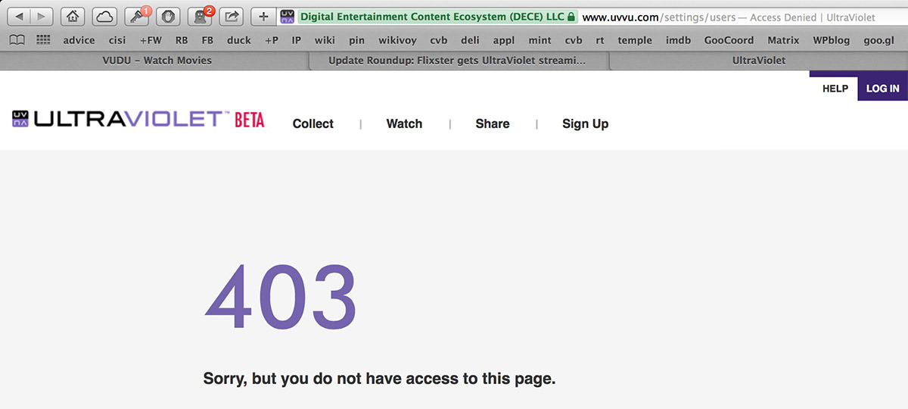Screen dimensions: 908x409
Task: Click the AdBlock hand extension icon
Action: coord(168,16)
